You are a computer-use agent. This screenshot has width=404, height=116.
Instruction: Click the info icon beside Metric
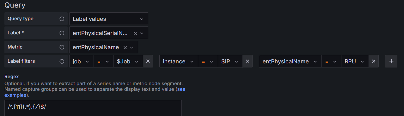[x=62, y=47]
